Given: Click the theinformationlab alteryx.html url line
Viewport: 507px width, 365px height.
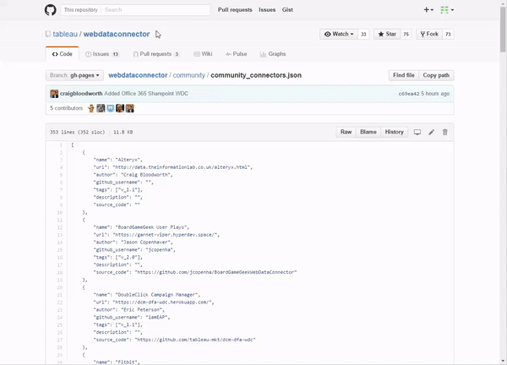Looking at the screenshot, I should click(x=173, y=167).
